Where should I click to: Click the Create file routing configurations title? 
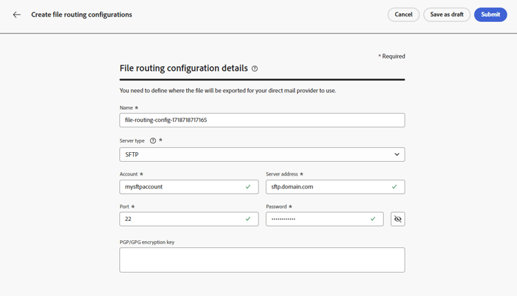(81, 14)
